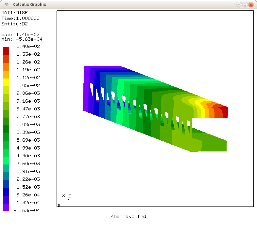
Task: Click the legend value 1.26e-02
Action: pyautogui.click(x=28, y=62)
